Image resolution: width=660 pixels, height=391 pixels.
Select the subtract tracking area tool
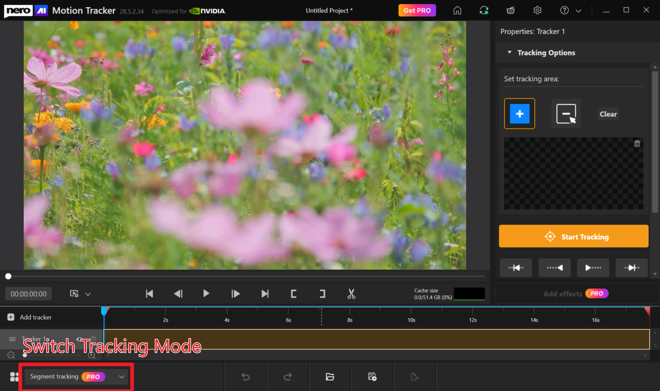point(566,114)
